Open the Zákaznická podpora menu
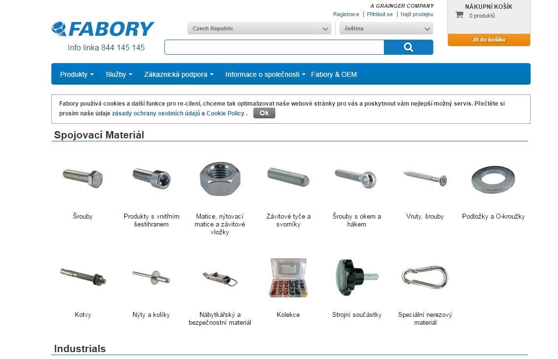This screenshot has width=558, height=359. [179, 74]
